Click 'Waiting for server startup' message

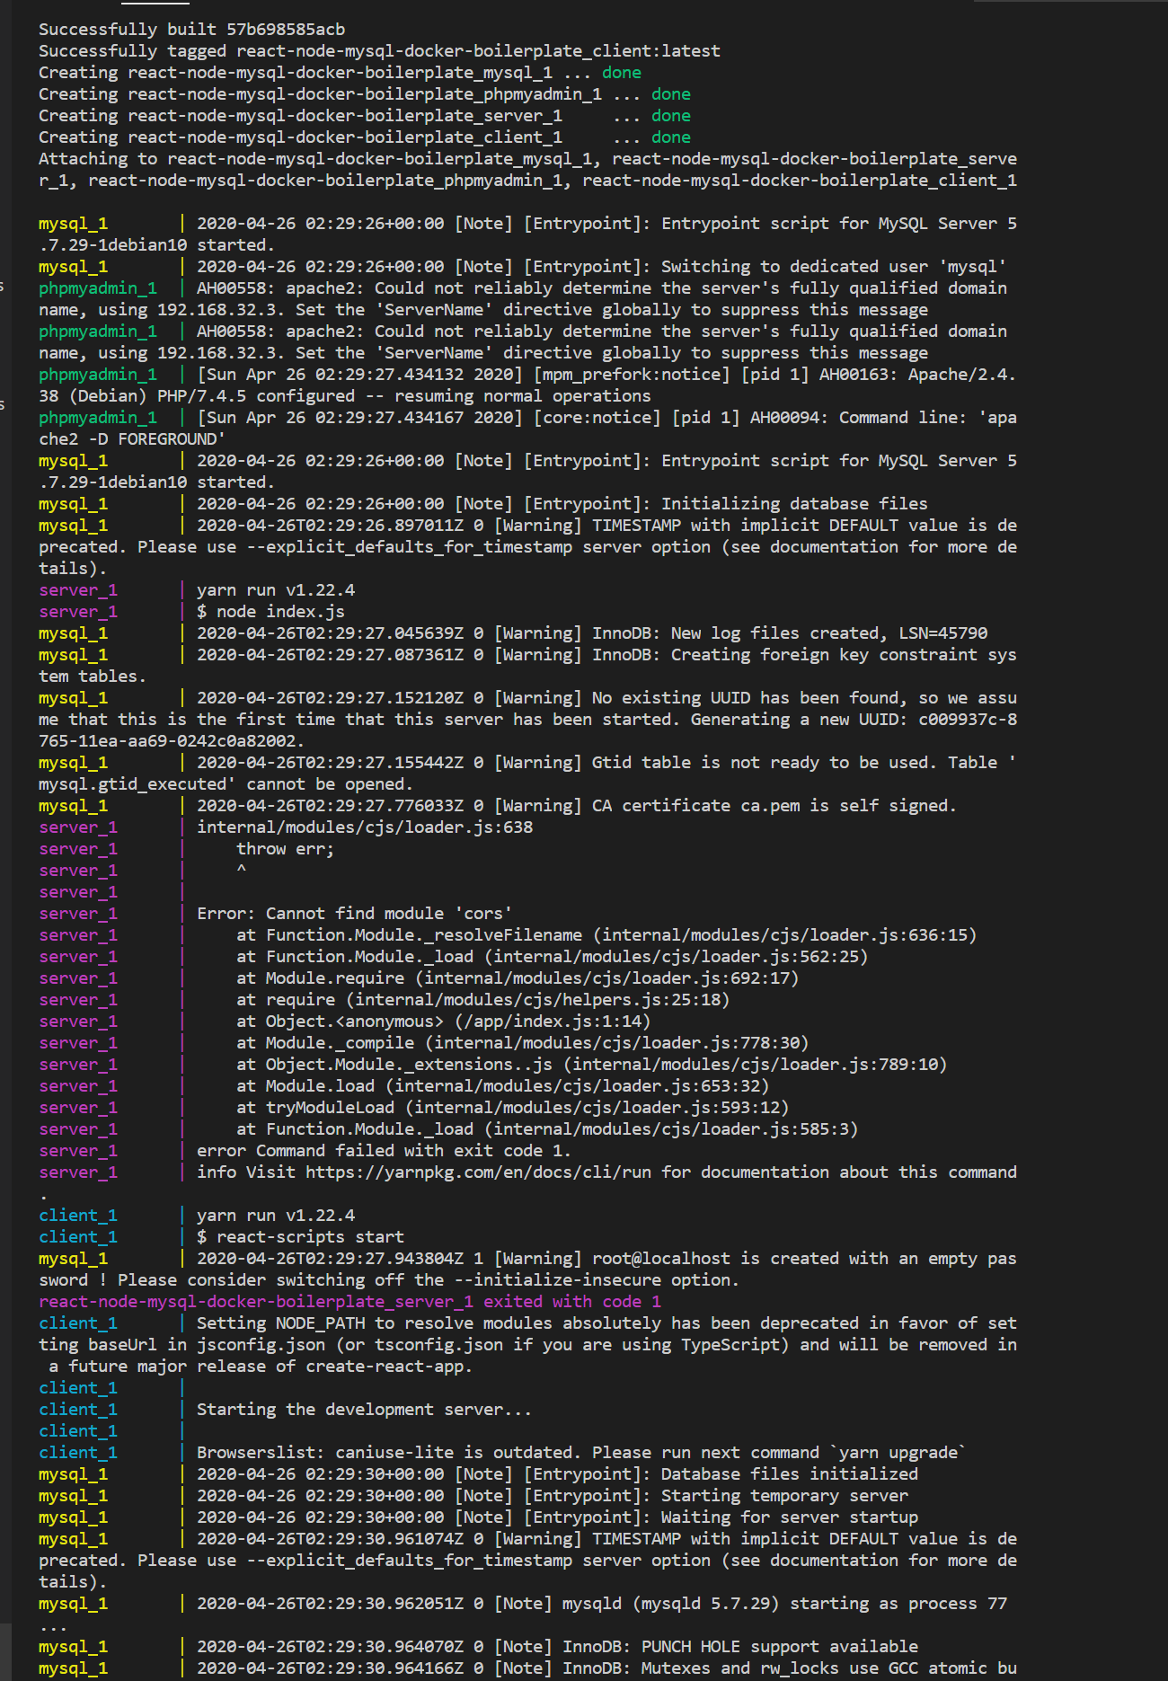point(790,1517)
